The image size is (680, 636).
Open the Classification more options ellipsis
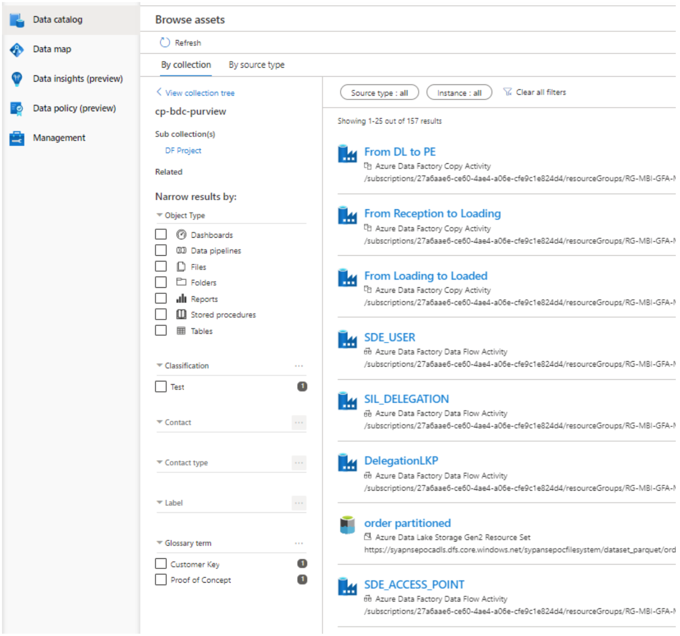[299, 366]
